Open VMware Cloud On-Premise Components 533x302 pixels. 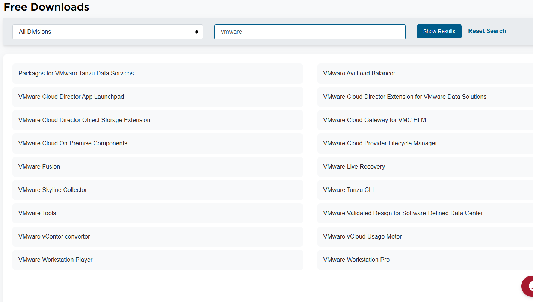coord(158,143)
